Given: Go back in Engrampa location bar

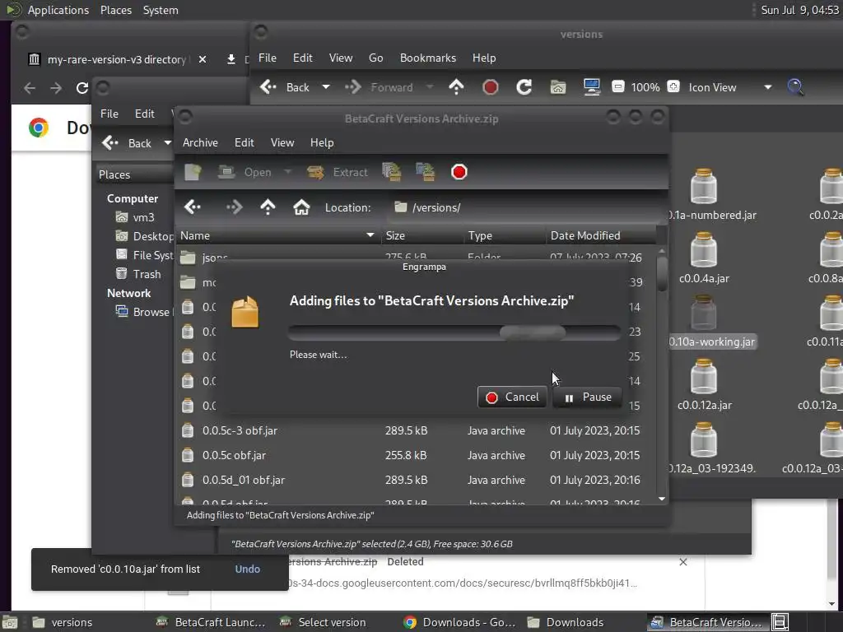Looking at the screenshot, I should point(193,207).
